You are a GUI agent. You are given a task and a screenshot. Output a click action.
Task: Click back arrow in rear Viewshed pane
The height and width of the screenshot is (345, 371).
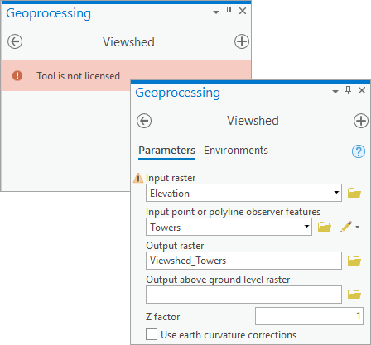click(15, 41)
